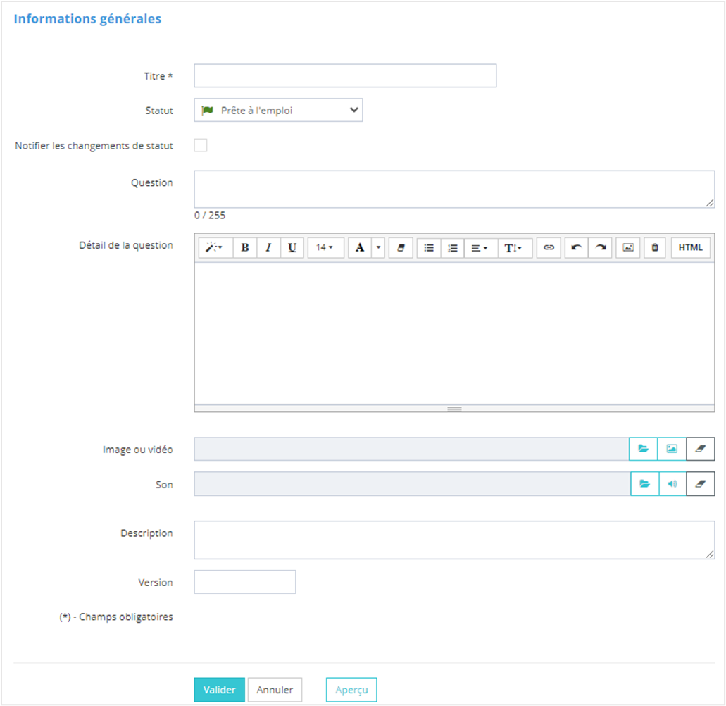Expand the paragraph alignment dropdown
The height and width of the screenshot is (706, 726).
coord(480,248)
